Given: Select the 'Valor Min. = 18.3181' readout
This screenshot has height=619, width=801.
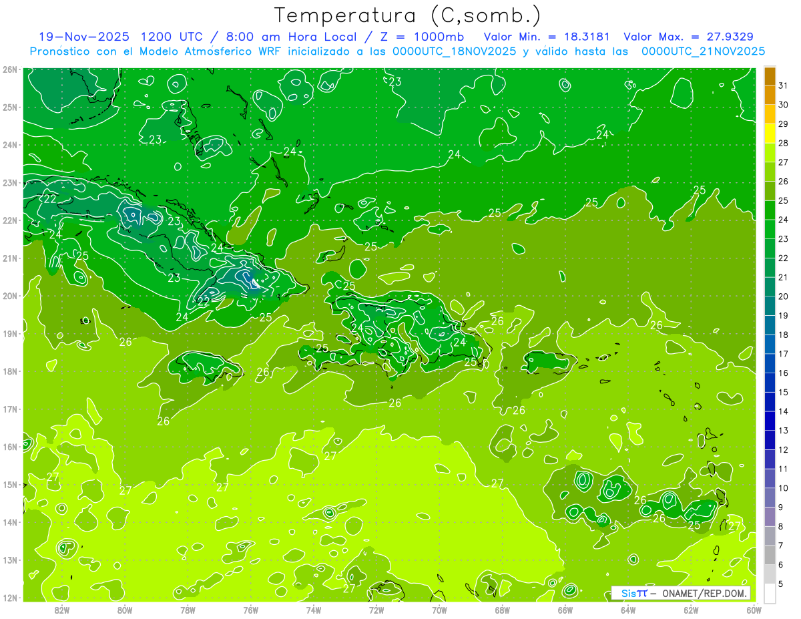Looking at the screenshot, I should click(546, 37).
